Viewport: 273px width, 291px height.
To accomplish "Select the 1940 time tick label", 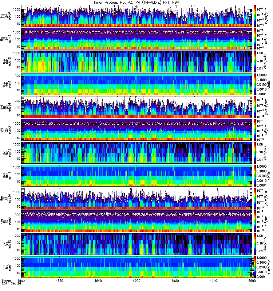I will 214,280.
